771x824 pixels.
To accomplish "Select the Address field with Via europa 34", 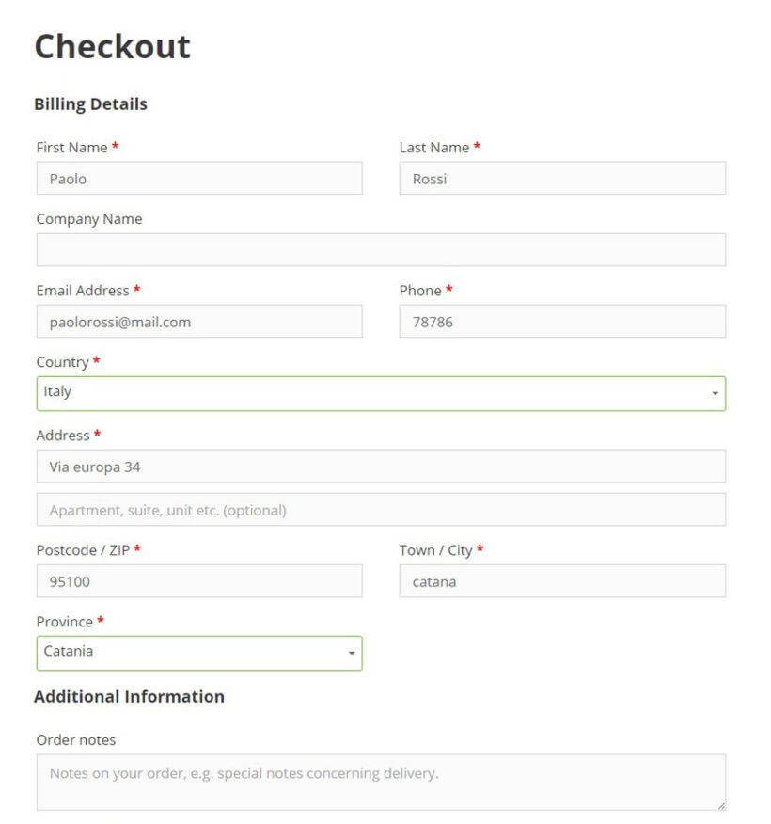I will tap(380, 466).
